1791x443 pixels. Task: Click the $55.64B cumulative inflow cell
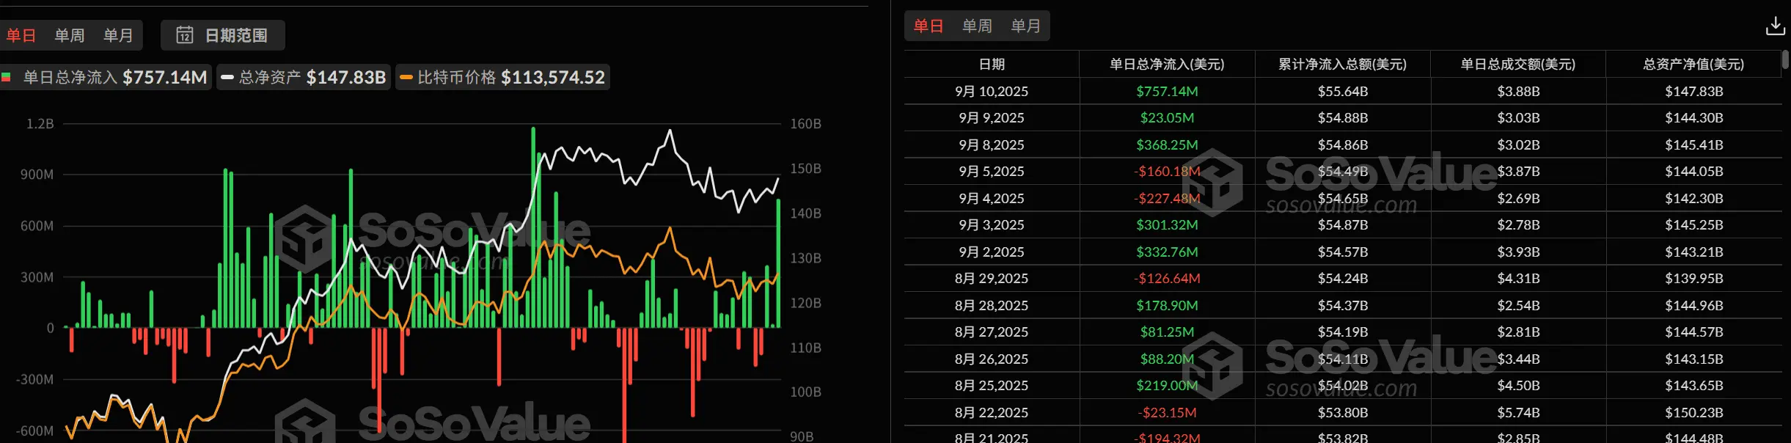(1343, 91)
